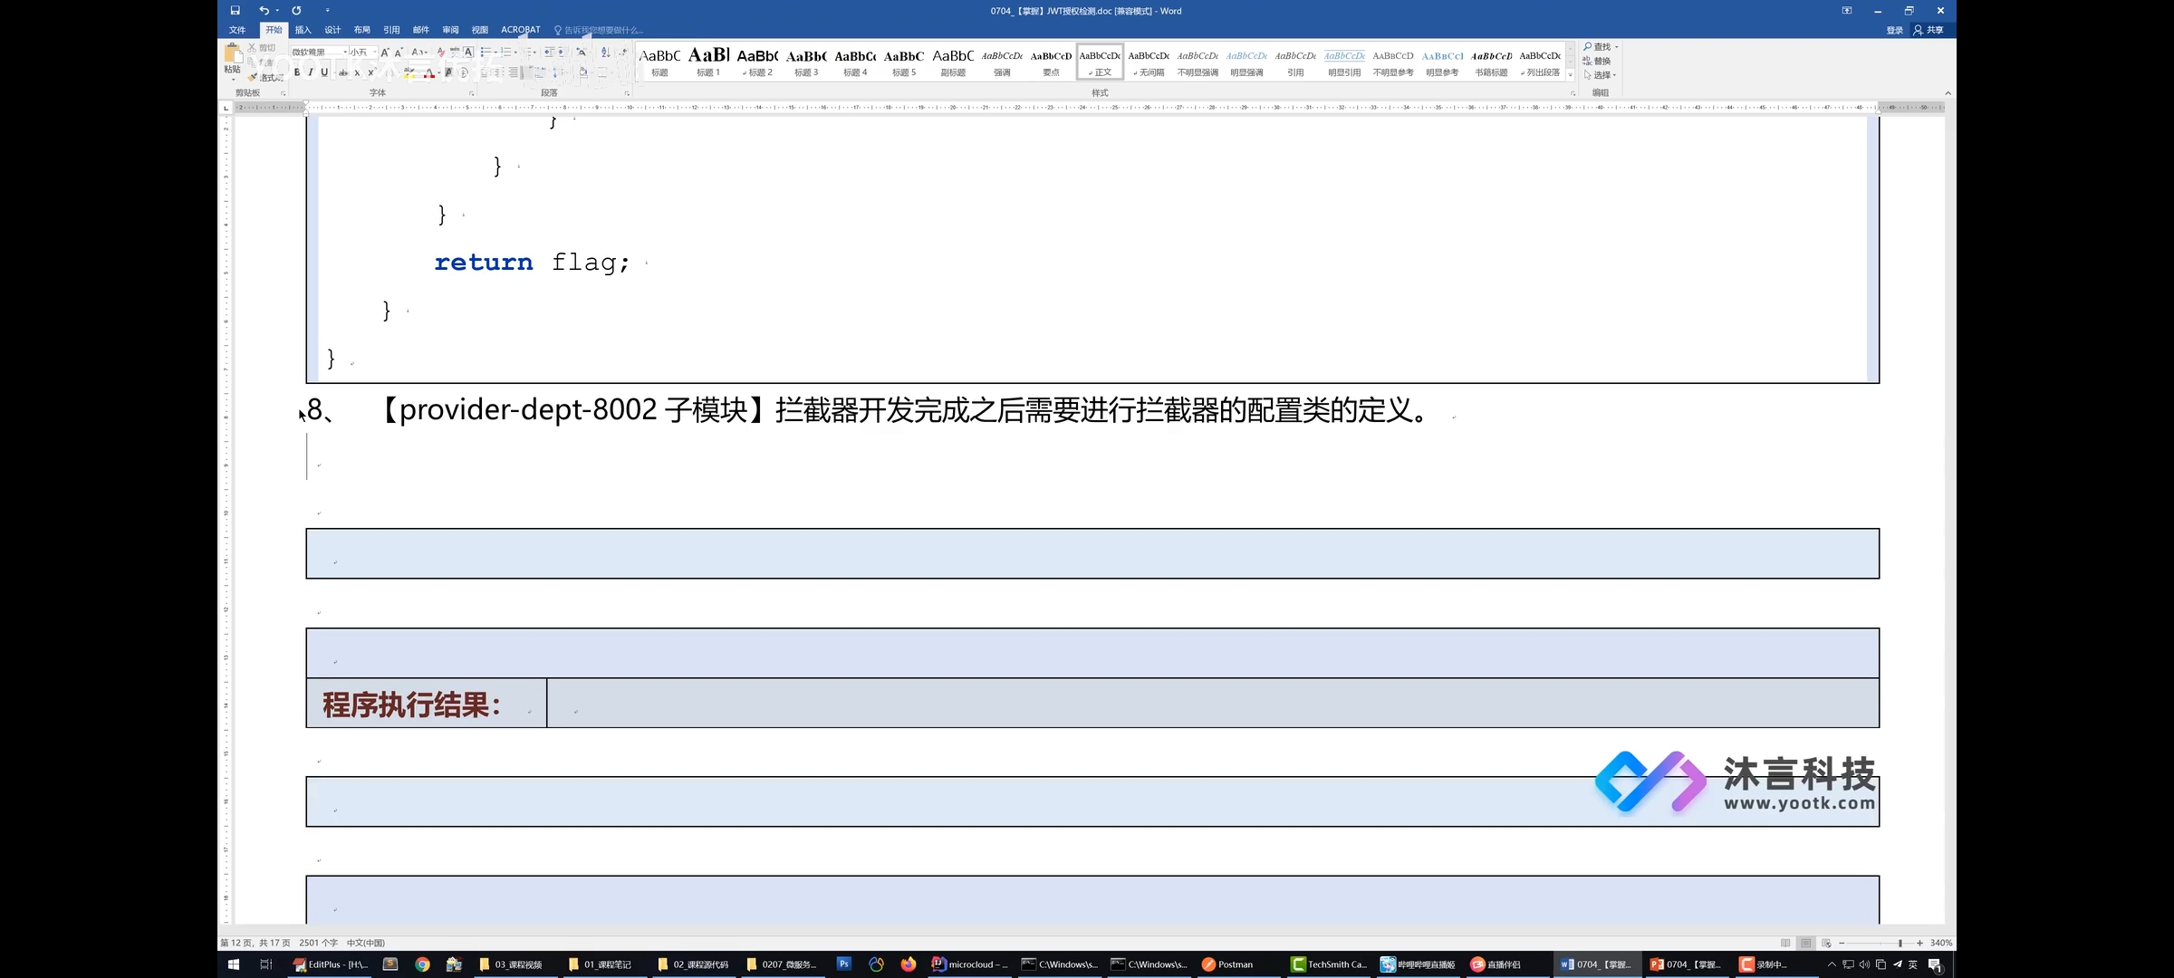Screen dimensions: 2174x978
Task: Click the Decrease Indent icon
Action: coord(548,52)
